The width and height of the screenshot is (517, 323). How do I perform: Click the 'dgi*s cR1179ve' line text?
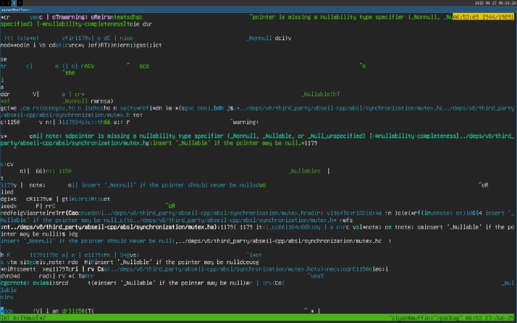(x=56, y=199)
